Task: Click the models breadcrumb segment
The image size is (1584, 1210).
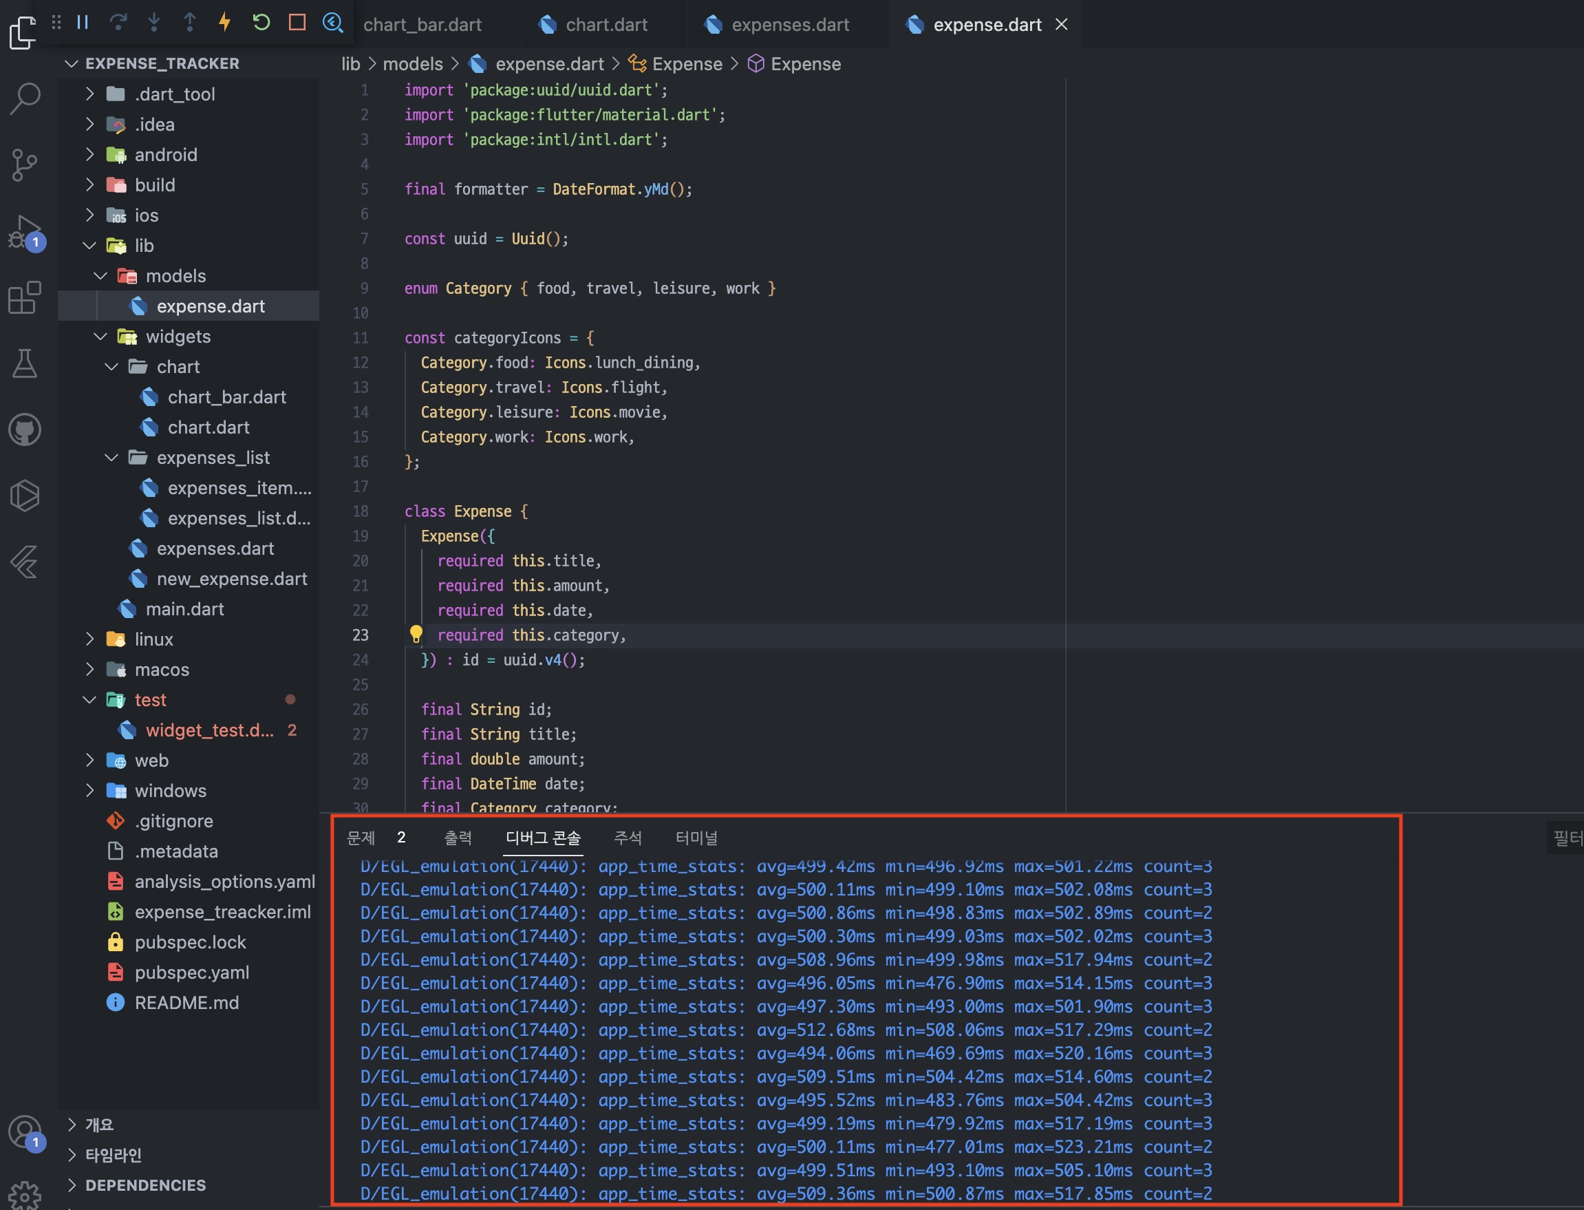Action: (413, 64)
